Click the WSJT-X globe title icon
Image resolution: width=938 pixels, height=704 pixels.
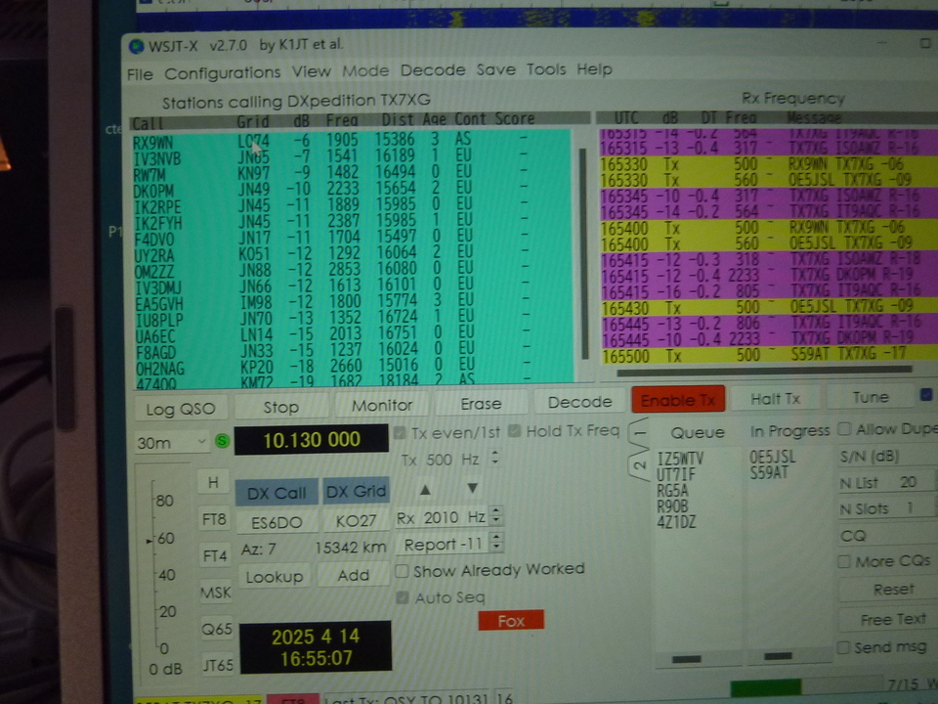tap(137, 46)
